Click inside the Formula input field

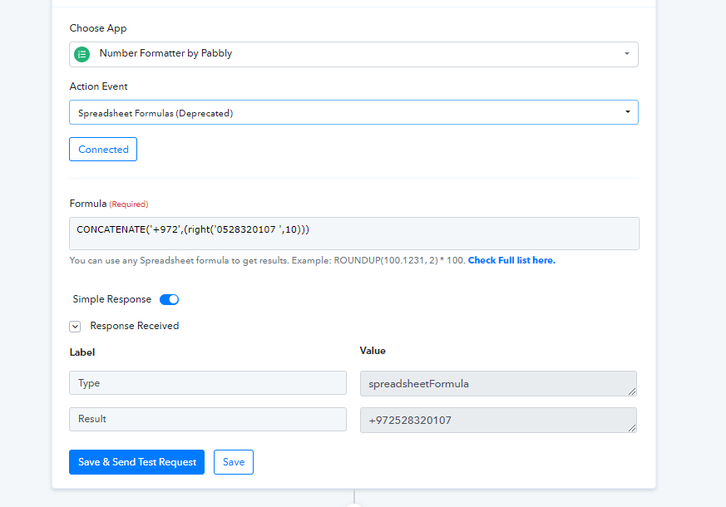coord(354,234)
